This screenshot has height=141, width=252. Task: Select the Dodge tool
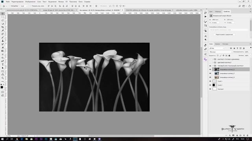(3, 58)
